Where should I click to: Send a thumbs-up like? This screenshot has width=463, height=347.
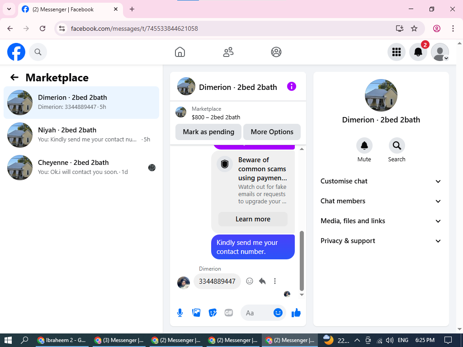(296, 313)
